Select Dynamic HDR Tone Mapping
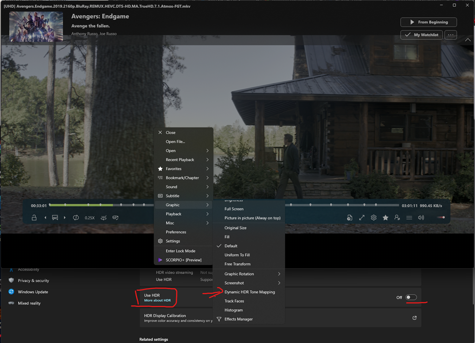The width and height of the screenshot is (475, 343). pyautogui.click(x=250, y=292)
